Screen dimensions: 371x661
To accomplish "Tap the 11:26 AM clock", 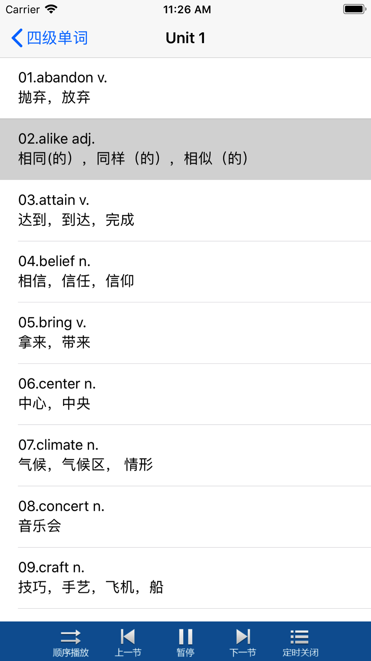I will [187, 9].
